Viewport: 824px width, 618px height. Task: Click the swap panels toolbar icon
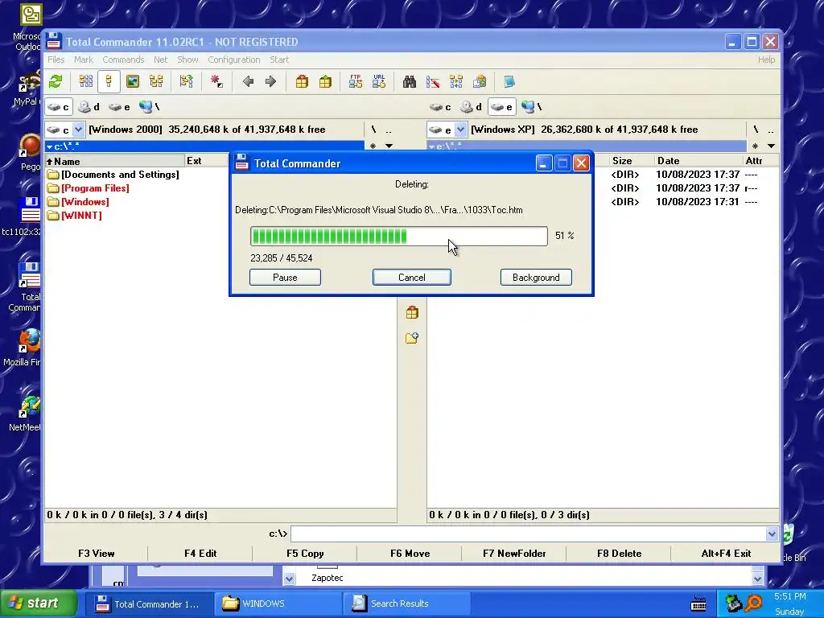(x=186, y=81)
